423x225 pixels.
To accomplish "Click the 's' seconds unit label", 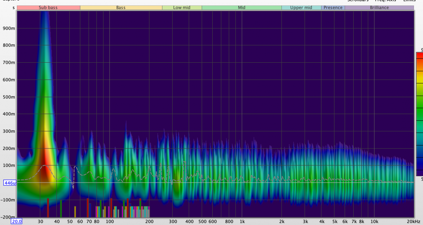I will [13, 7].
